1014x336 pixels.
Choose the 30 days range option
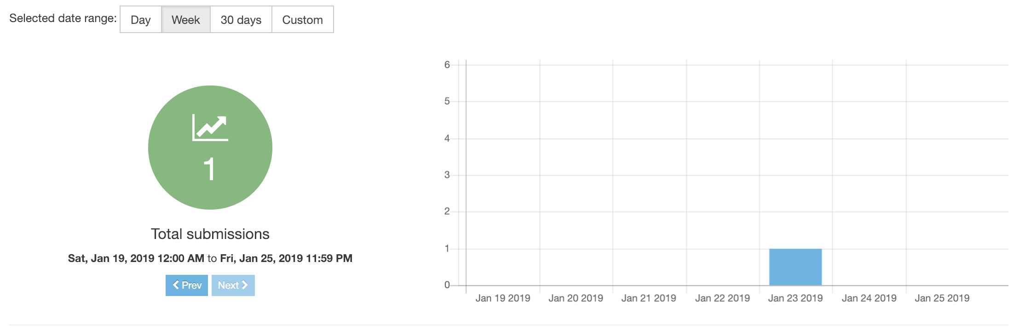[241, 20]
